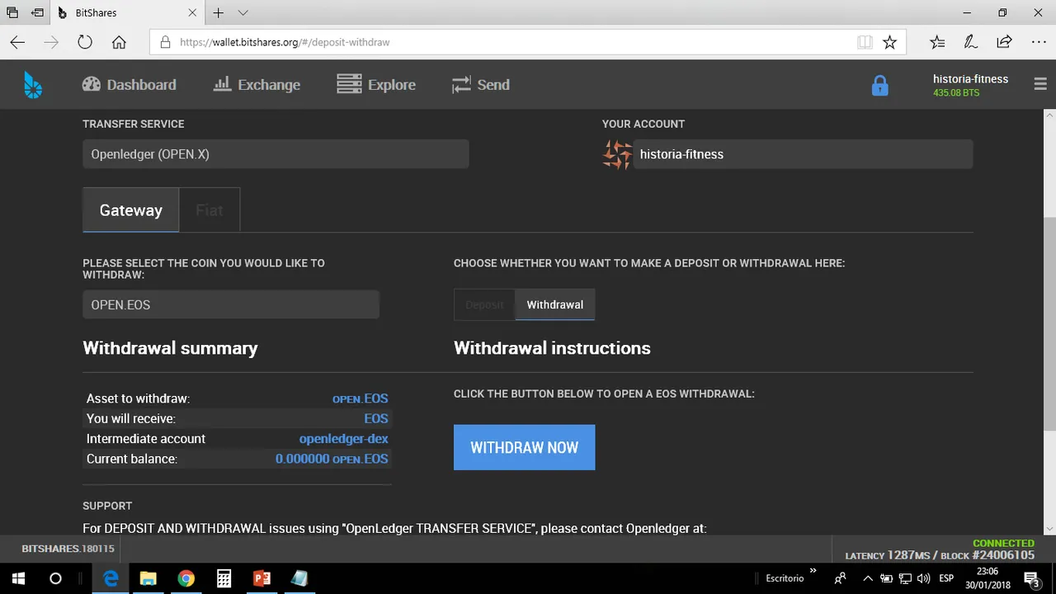
Task: Click the EOS link beside You will receive
Action: coord(376,418)
